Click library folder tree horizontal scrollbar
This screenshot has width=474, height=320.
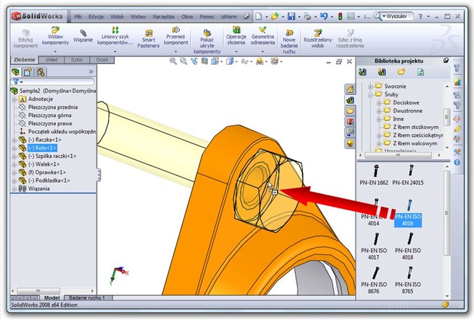pos(399,156)
